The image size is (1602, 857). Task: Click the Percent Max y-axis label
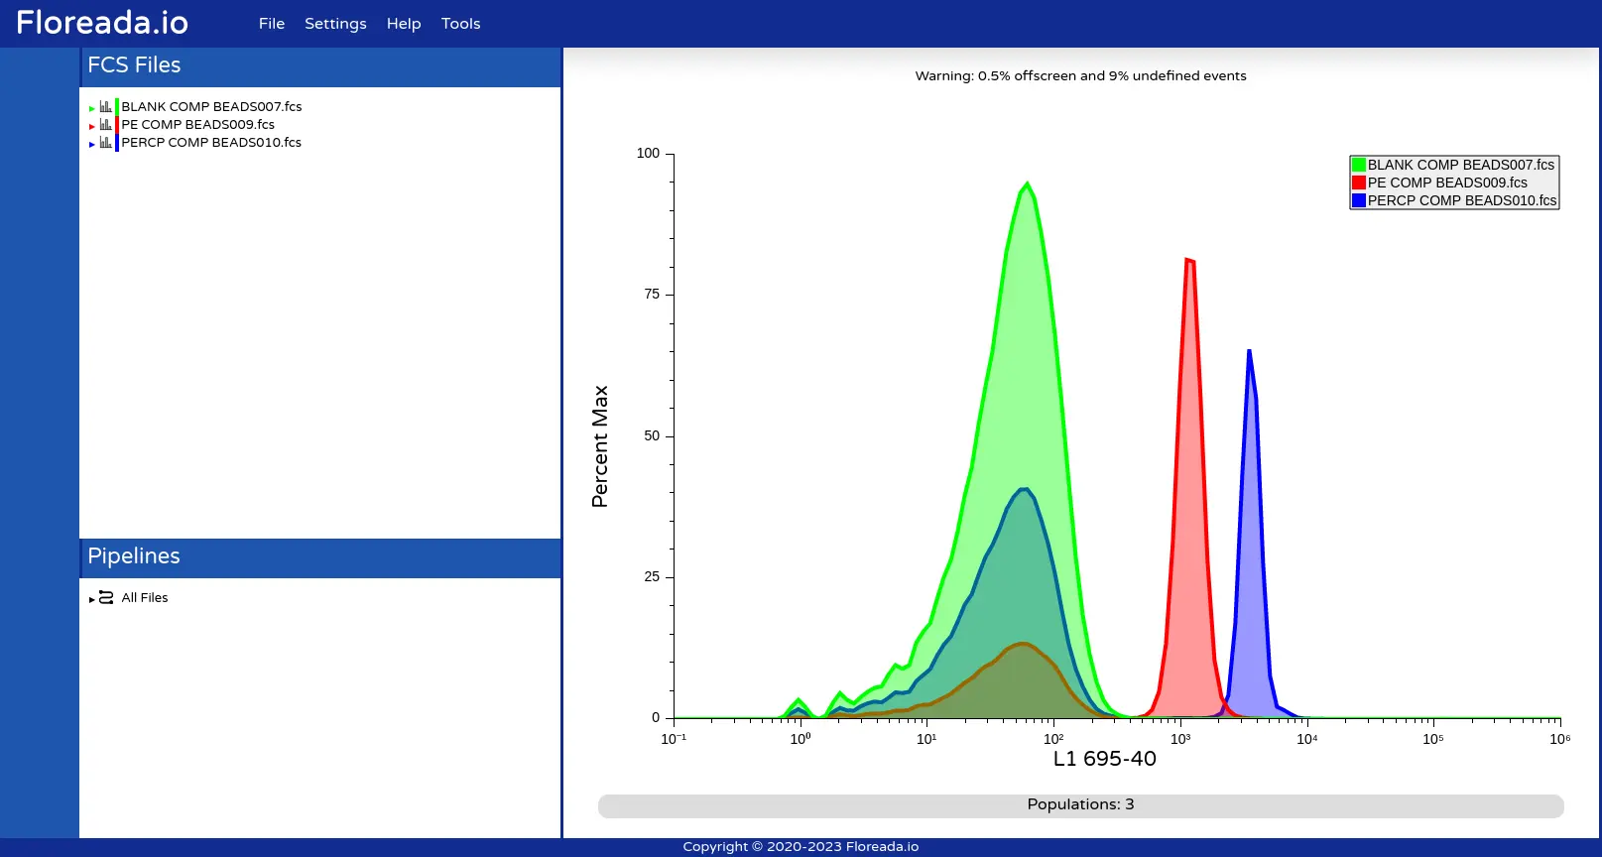coord(600,446)
